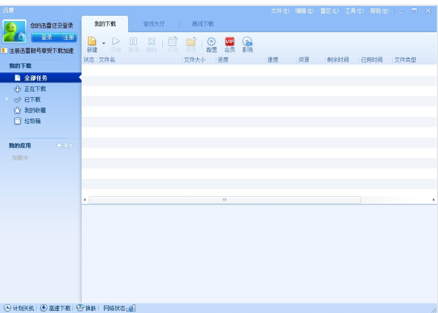Click the 注册 register button
This screenshot has height=313, width=438.
click(69, 38)
